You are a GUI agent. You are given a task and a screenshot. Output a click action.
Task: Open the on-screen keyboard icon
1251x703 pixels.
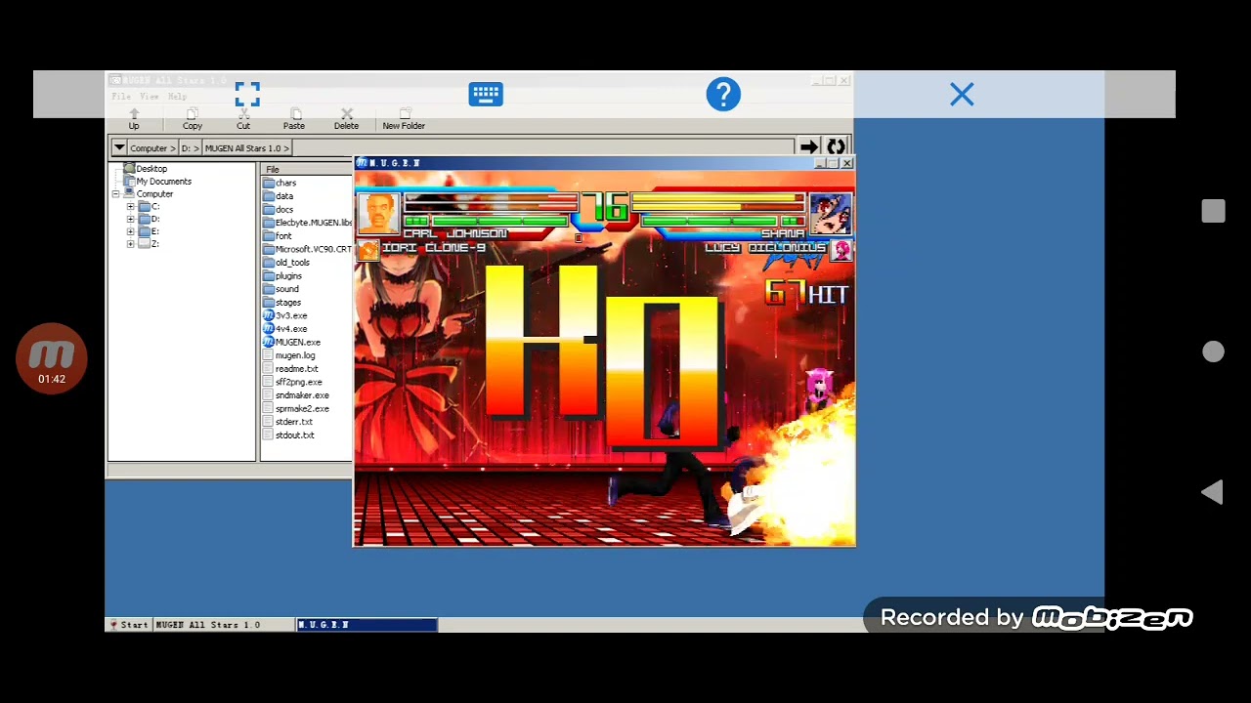[x=486, y=95]
